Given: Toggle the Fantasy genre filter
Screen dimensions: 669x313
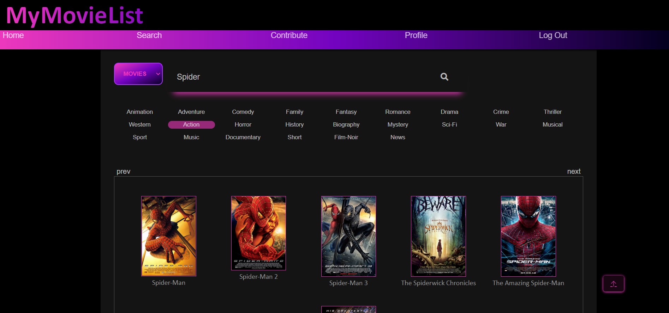Looking at the screenshot, I should tap(346, 112).
